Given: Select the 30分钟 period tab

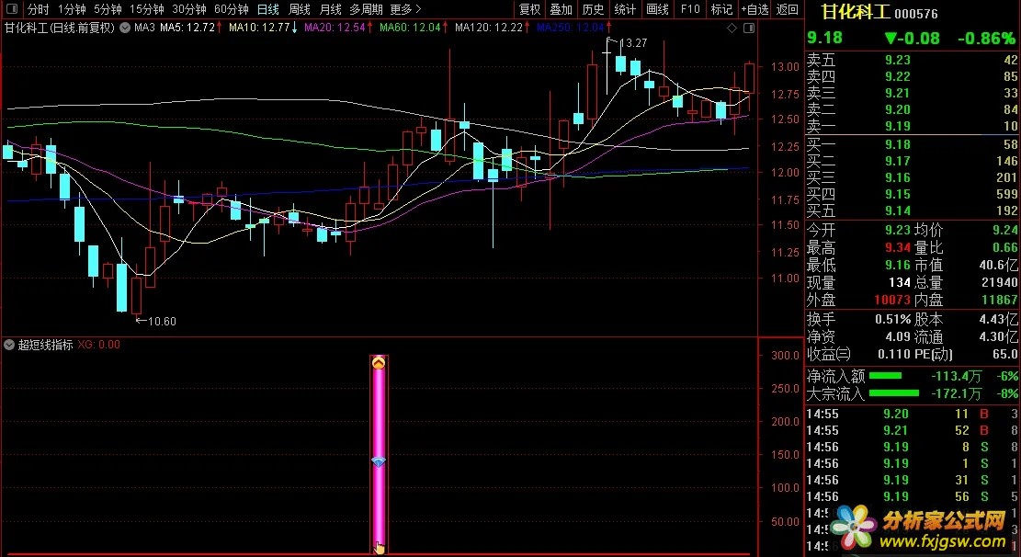Looking at the screenshot, I should [x=188, y=9].
